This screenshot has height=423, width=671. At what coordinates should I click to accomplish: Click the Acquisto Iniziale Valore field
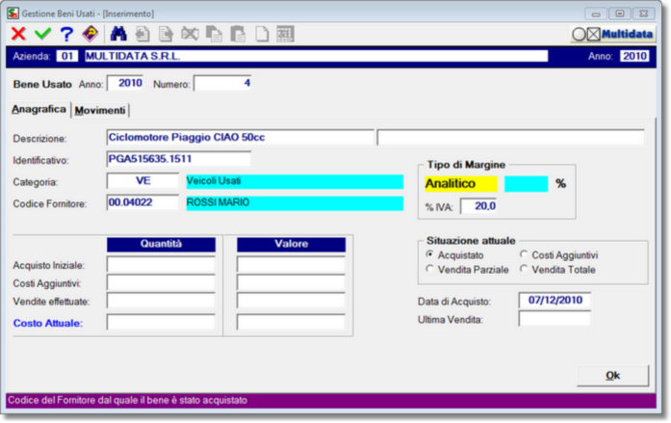[x=291, y=265]
